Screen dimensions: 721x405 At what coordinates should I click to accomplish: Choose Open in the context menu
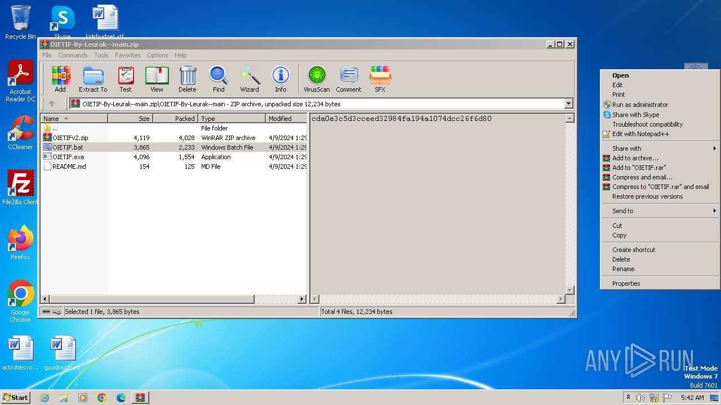pyautogui.click(x=660, y=75)
